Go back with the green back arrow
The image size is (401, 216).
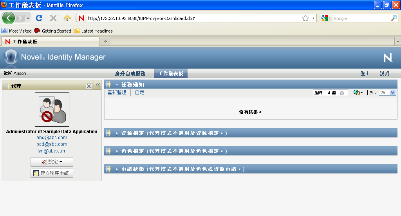tap(9, 18)
